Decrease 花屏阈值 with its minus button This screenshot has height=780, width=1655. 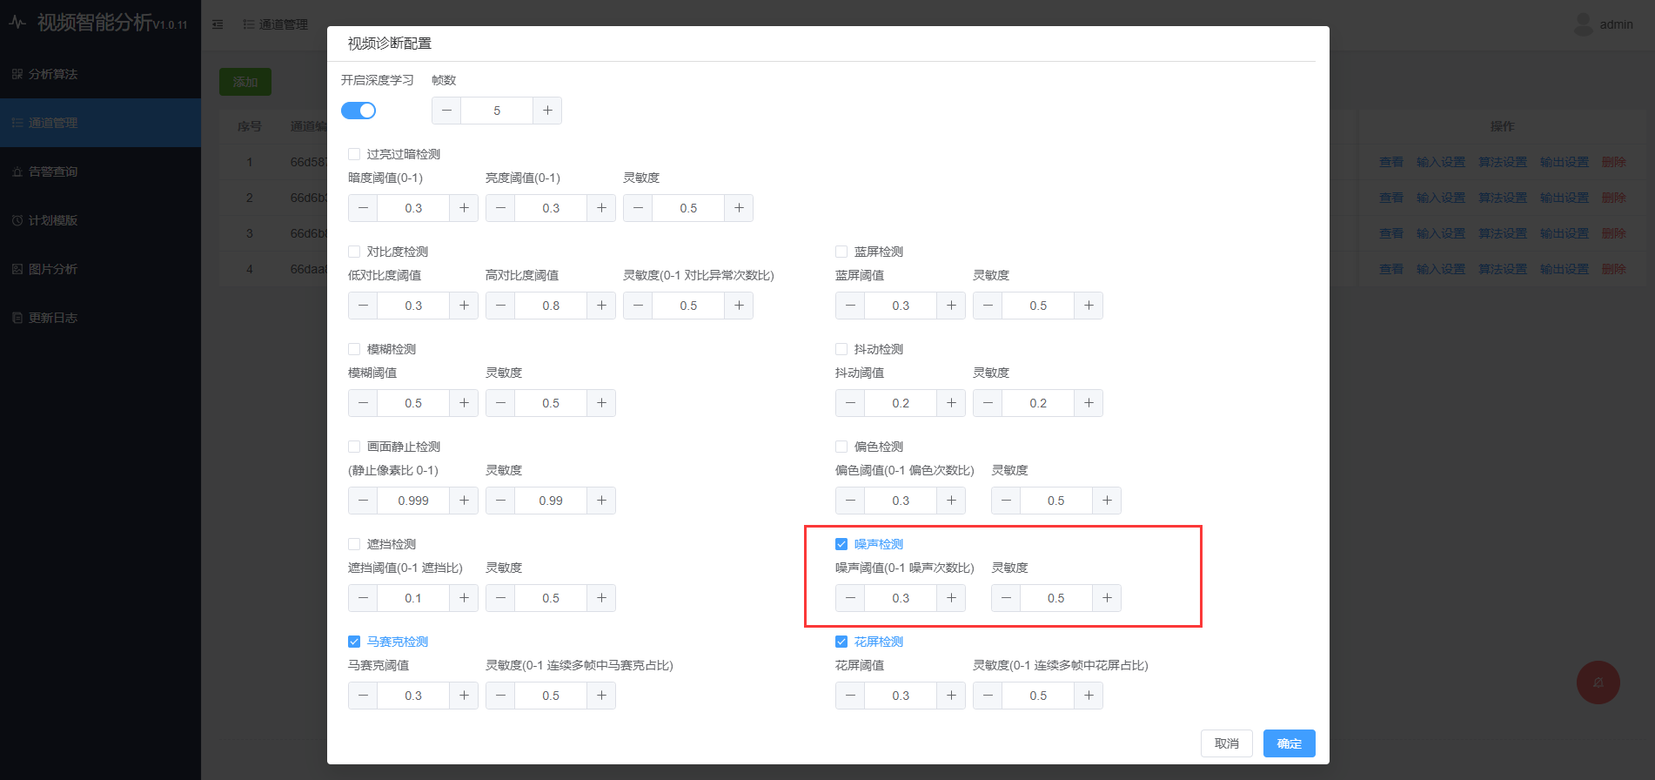click(850, 696)
